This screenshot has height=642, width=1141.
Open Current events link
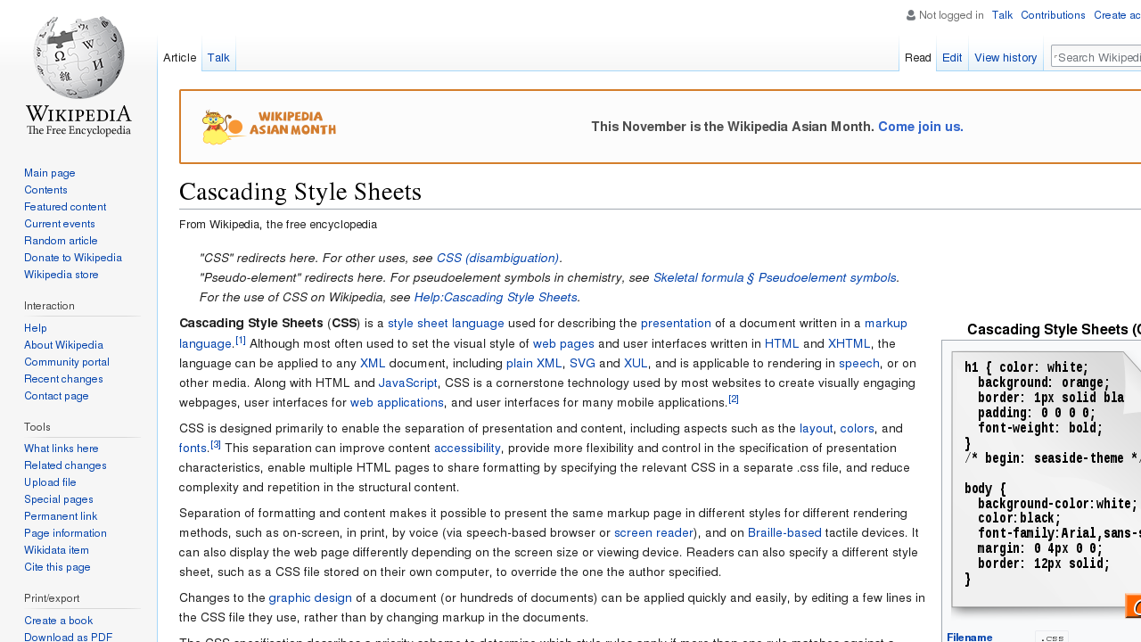tap(60, 224)
